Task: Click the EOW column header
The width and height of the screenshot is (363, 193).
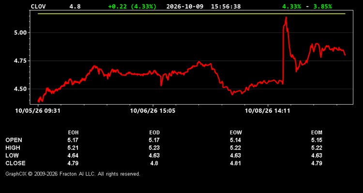Action: pos(235,133)
